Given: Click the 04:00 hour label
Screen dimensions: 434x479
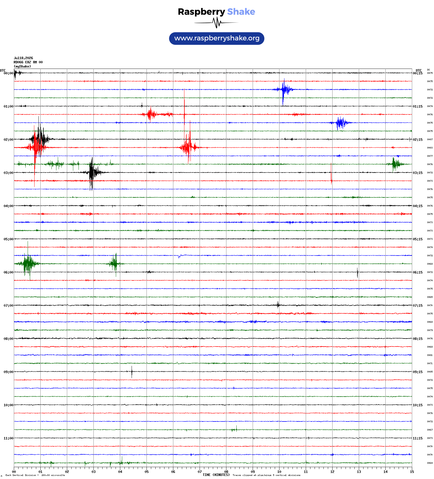Looking at the screenshot, I should 8,206.
